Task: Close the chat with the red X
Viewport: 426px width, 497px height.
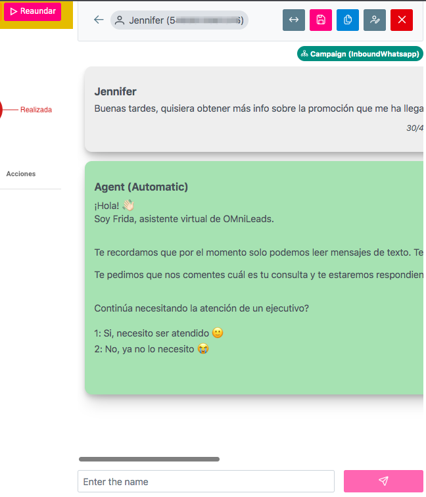Action: 402,20
